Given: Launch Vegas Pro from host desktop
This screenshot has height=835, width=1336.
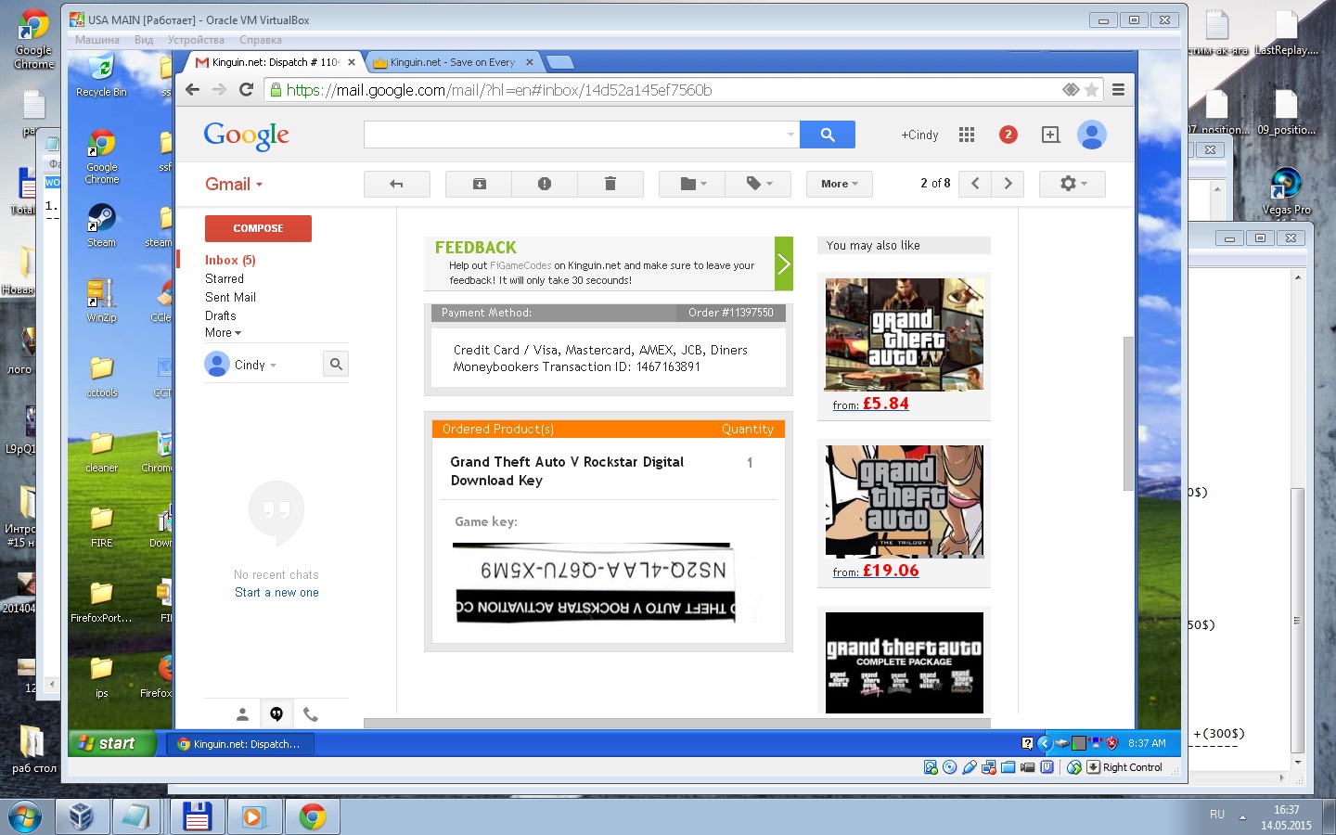Looking at the screenshot, I should [x=1287, y=191].
